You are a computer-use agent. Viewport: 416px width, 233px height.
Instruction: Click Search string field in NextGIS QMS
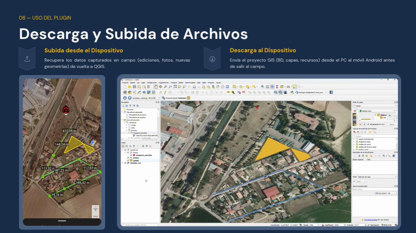[x=375, y=189]
